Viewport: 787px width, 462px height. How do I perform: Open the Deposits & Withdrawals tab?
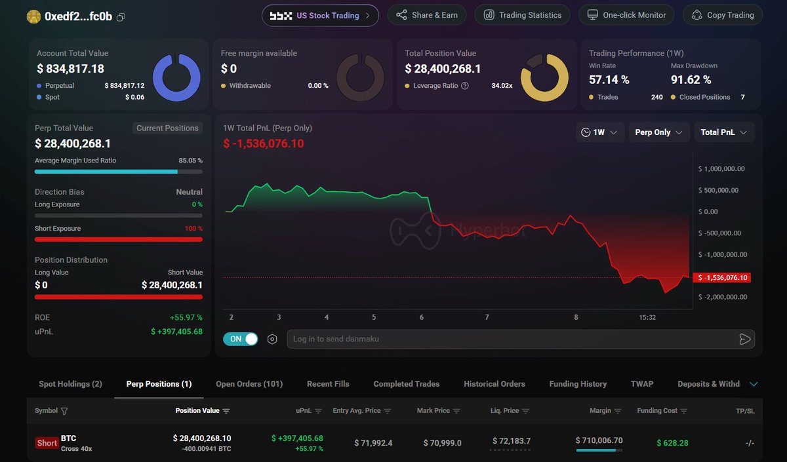click(x=708, y=384)
